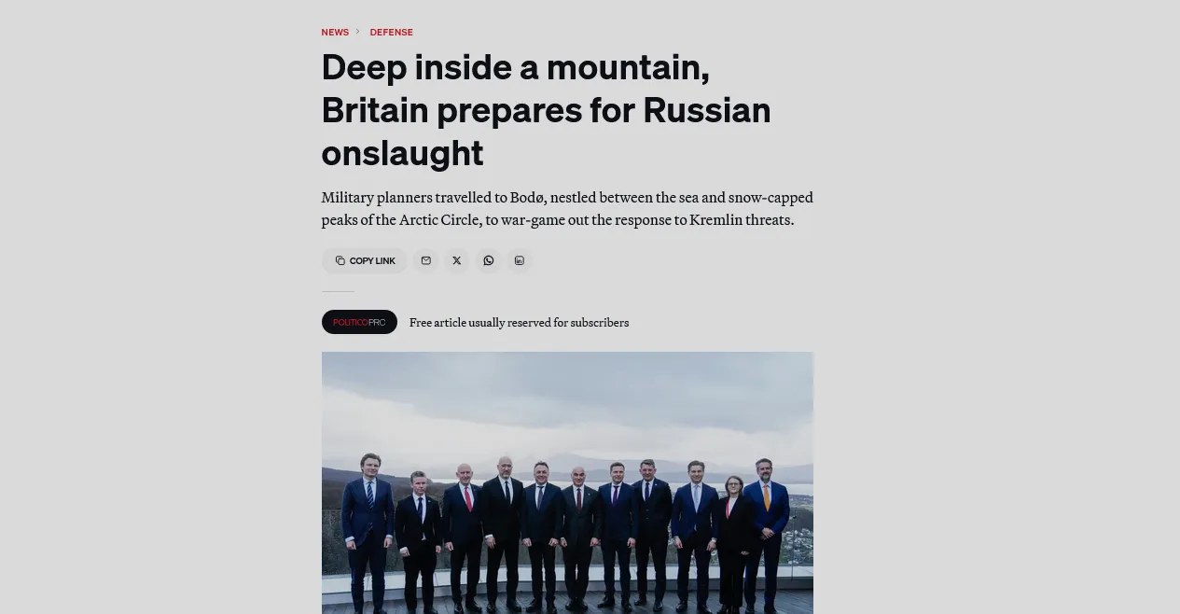The image size is (1180, 614).
Task: Share the article on X
Action: [x=457, y=260]
